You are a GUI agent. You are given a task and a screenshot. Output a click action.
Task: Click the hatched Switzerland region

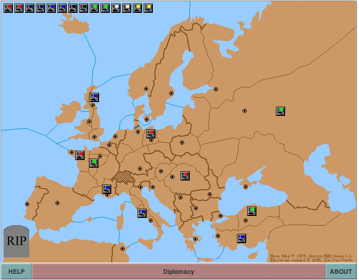coord(124,177)
